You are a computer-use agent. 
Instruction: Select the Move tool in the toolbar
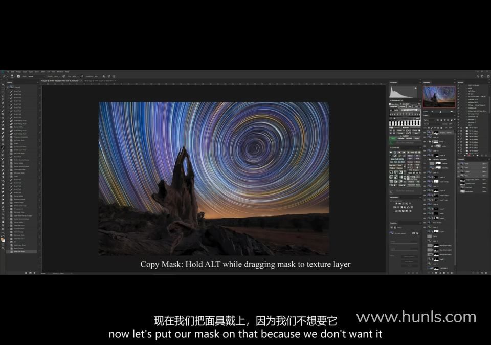click(x=3, y=84)
